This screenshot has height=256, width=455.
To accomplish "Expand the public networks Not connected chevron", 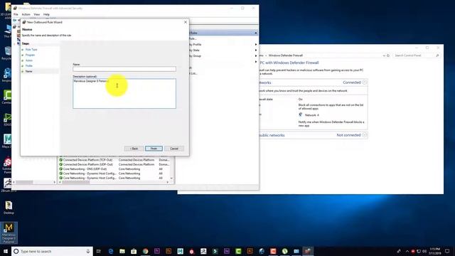I will (x=365, y=135).
